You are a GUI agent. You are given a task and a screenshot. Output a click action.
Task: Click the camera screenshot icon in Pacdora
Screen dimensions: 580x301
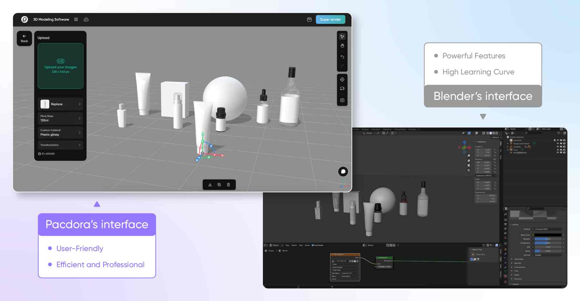tap(342, 100)
